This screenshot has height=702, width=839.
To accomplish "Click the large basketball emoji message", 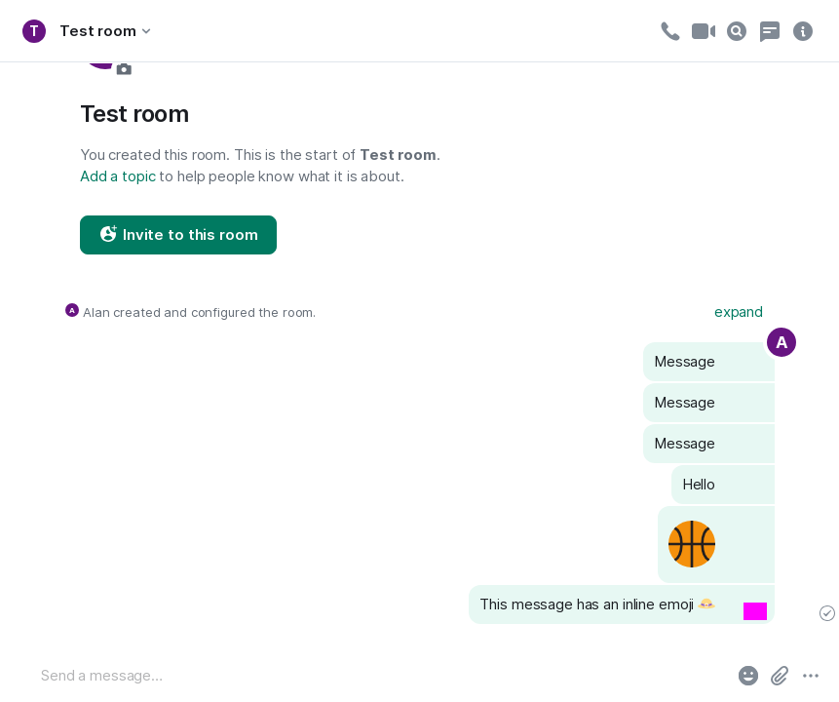I will tap(692, 544).
